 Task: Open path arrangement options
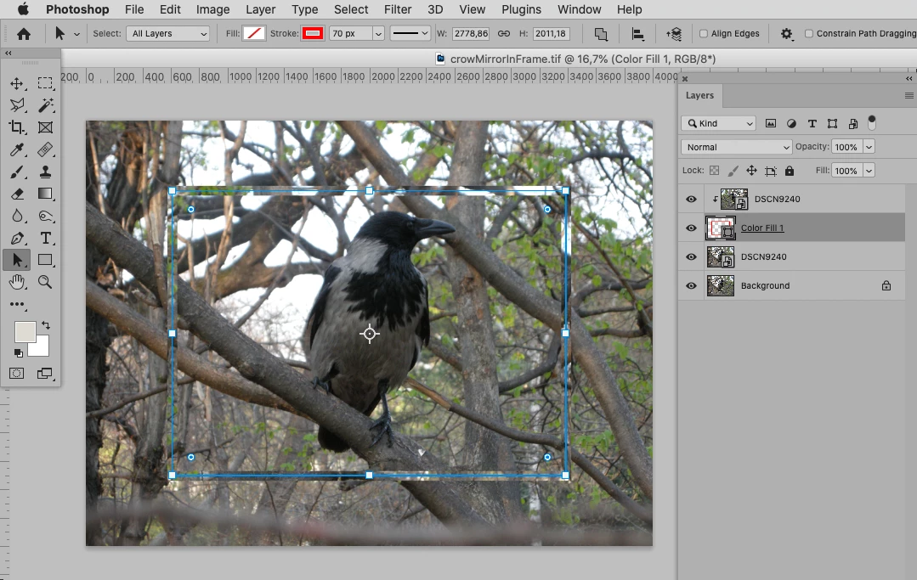coord(674,34)
